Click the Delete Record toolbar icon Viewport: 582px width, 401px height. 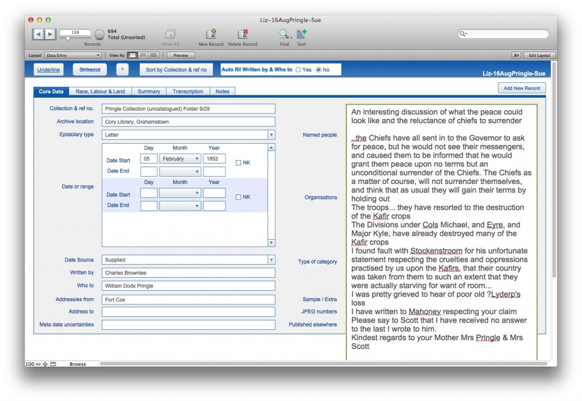tap(243, 35)
